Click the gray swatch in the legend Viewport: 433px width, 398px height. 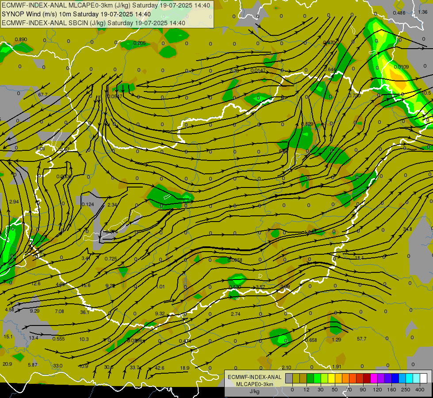(289, 378)
